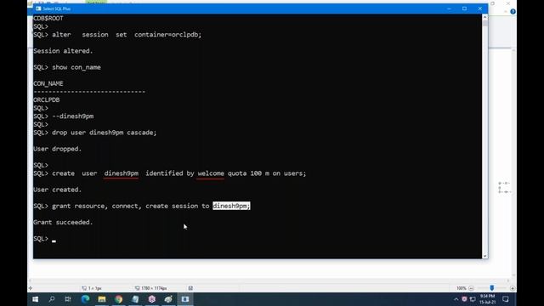Click the 'Session altered.' output line
The image size is (544, 306).
[x=63, y=51]
